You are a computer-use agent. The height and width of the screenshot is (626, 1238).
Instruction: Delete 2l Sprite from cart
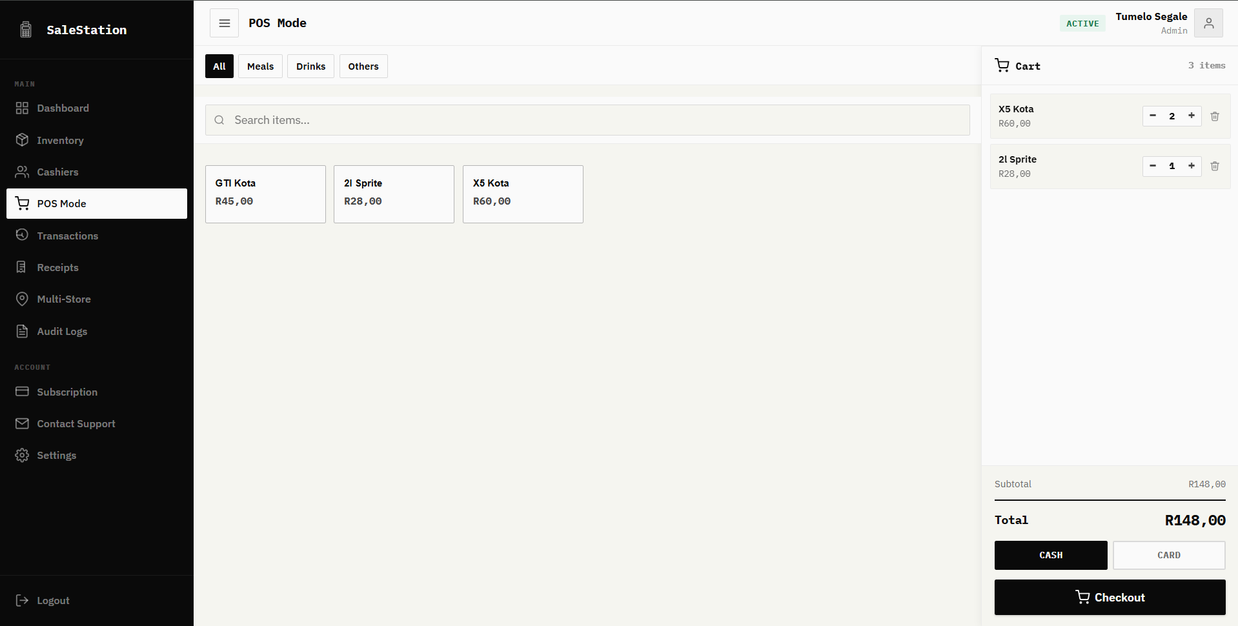click(x=1215, y=166)
